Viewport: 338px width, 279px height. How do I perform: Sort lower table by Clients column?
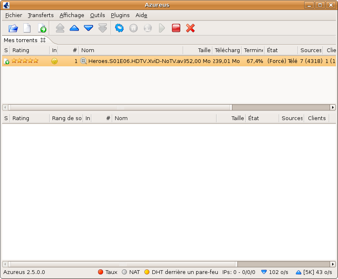point(317,118)
